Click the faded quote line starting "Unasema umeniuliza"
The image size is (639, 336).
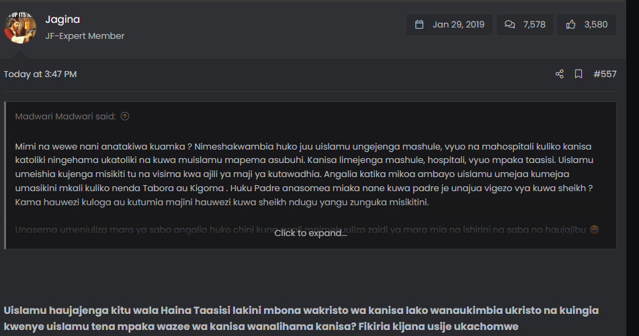(134, 230)
